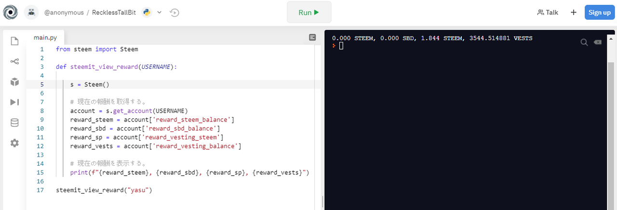
Task: Click the print f-string line
Action: (x=189, y=172)
